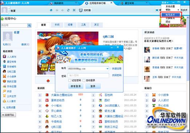Click the 找应用 search field
This screenshot has height=133, width=190.
coord(14,25)
